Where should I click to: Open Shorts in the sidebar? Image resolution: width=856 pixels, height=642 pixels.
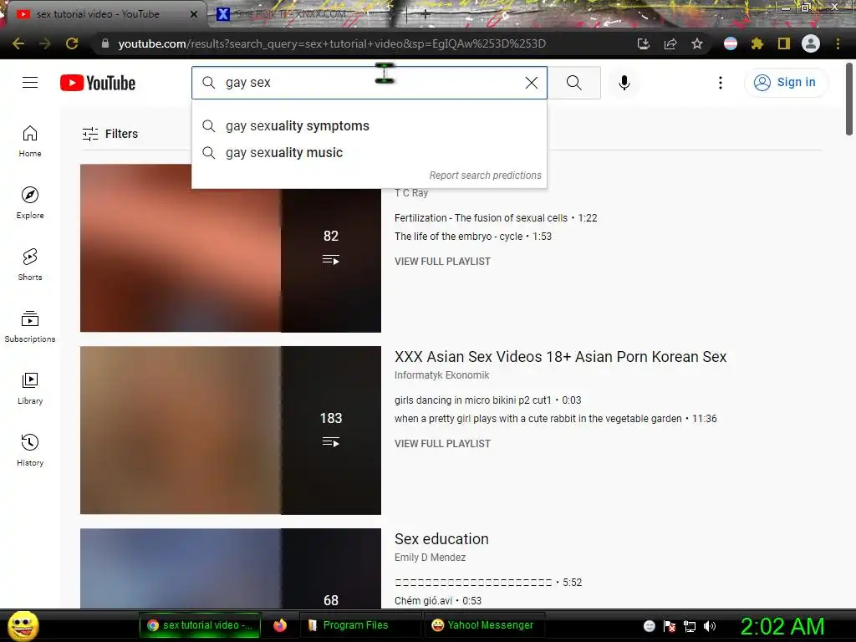[x=30, y=265]
